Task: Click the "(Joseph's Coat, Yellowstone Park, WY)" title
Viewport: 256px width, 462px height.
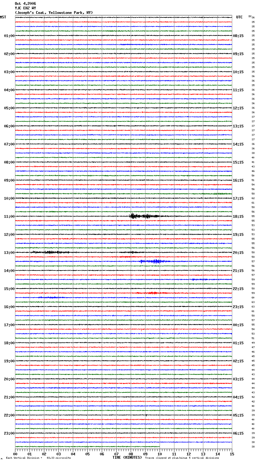Action: coord(54,13)
